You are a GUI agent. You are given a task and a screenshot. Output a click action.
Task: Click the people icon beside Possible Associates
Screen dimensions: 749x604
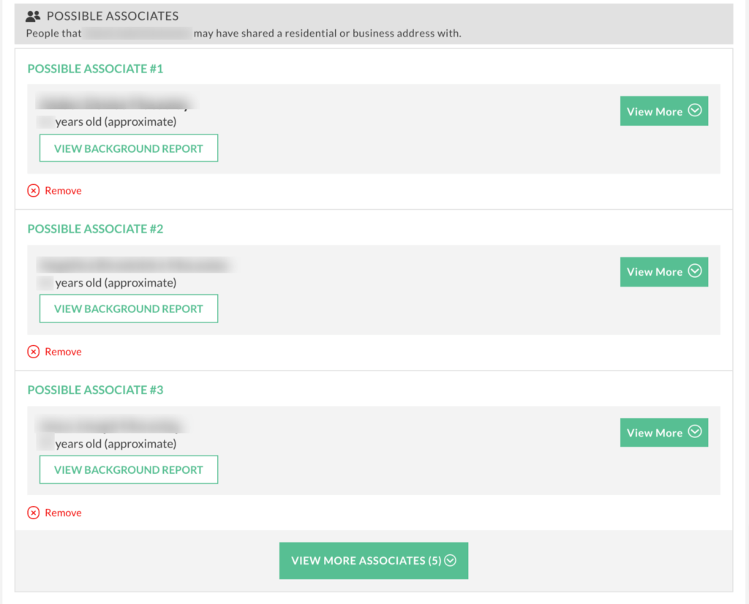coord(33,16)
